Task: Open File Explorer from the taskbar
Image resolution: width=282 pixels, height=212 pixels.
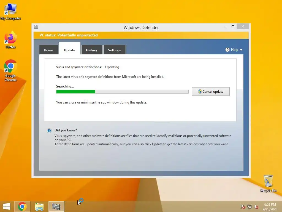Action: tap(39, 206)
